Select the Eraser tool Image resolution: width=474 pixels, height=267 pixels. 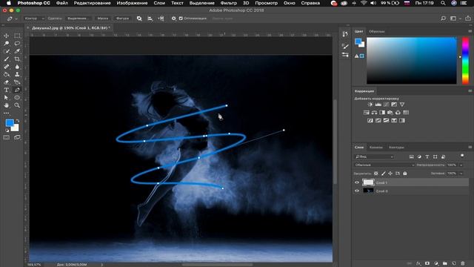pos(7,82)
